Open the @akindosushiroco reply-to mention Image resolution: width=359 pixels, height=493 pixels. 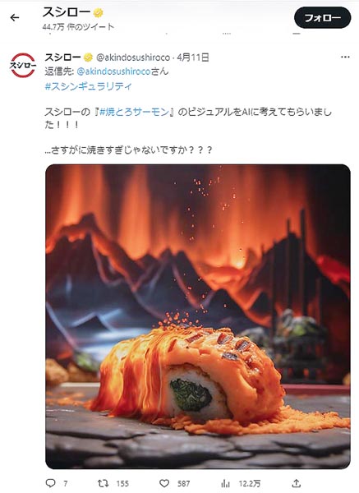pos(113,71)
